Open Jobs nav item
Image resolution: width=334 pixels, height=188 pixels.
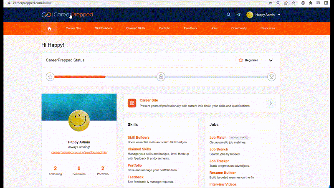[x=214, y=28]
